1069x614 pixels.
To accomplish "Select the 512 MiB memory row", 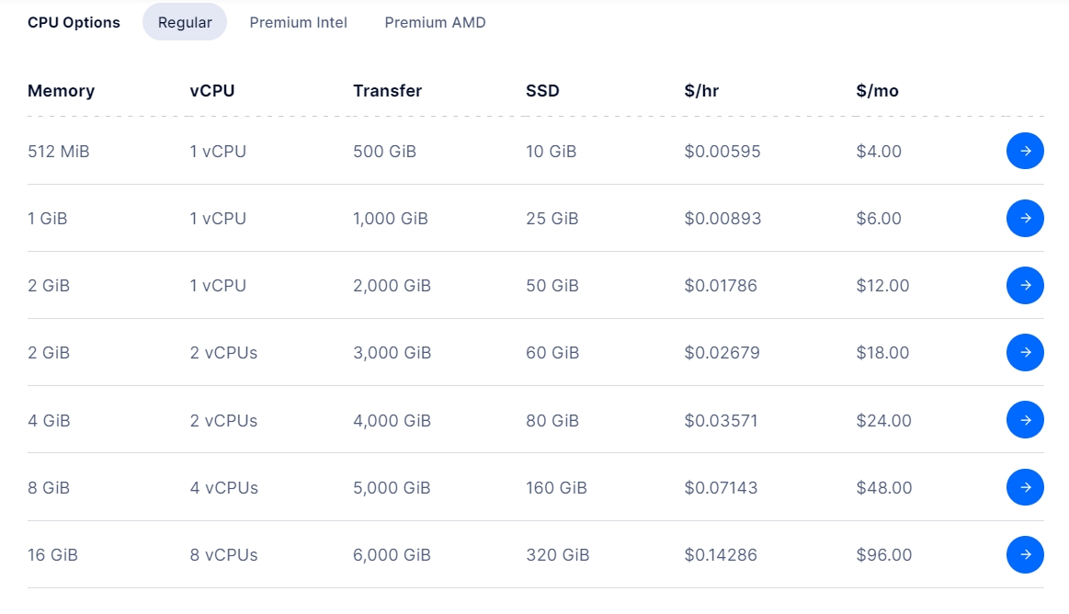I will pos(59,151).
